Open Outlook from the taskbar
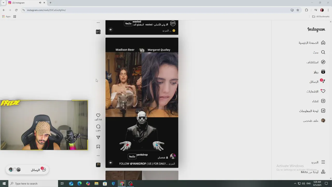 tap(71, 184)
